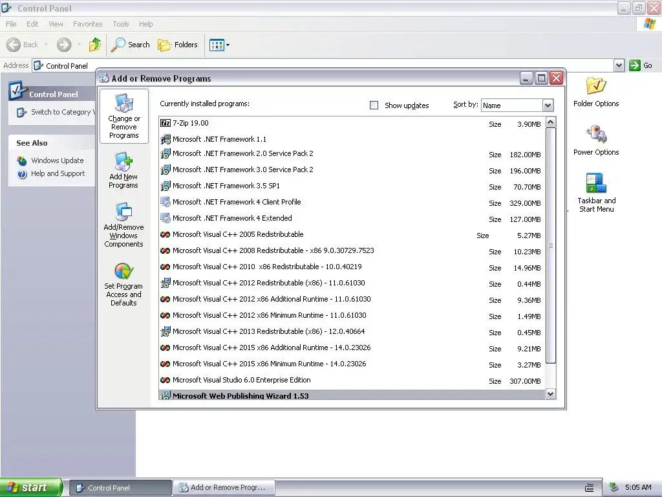
Task: Enable the Show updates checkbox
Action: click(374, 105)
